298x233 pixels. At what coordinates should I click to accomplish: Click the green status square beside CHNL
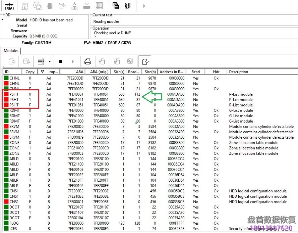pos(5,78)
